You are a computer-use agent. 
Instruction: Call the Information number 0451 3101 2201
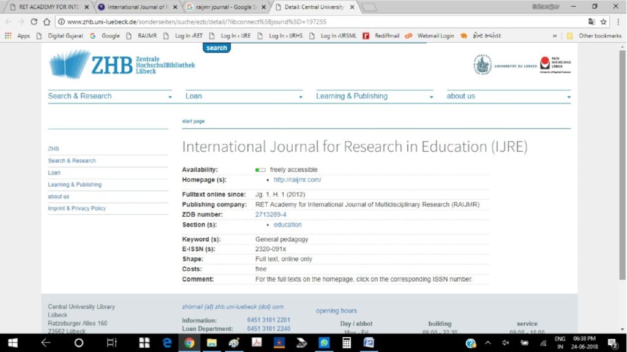tap(269, 320)
